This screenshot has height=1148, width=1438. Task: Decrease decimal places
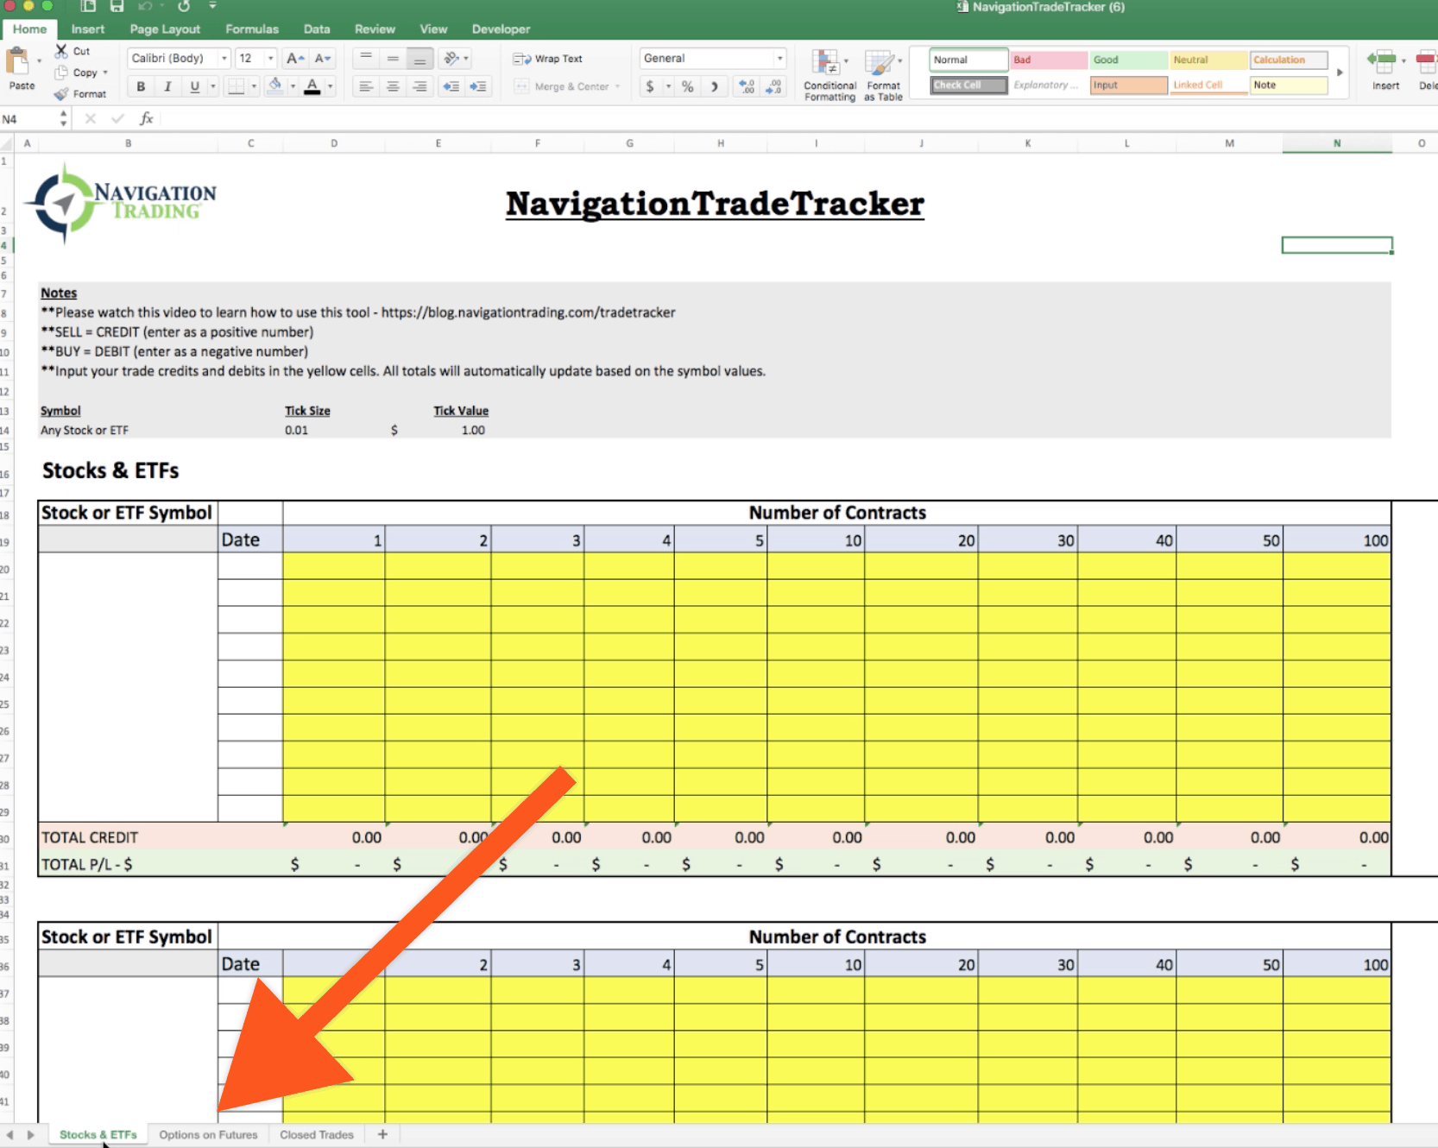[774, 86]
